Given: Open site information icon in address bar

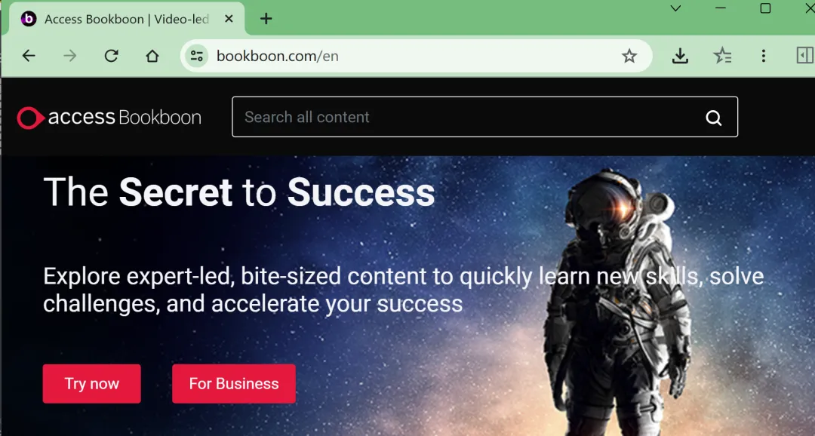Looking at the screenshot, I should tap(196, 56).
